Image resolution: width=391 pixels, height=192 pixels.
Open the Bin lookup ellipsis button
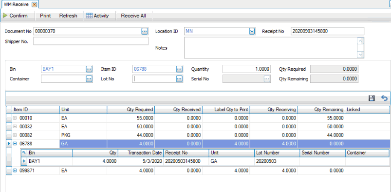[89, 69]
